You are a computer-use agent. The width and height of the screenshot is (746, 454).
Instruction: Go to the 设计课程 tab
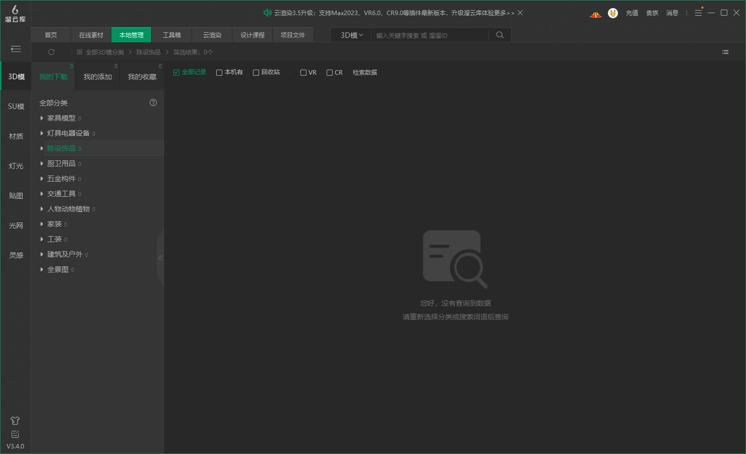tap(253, 35)
